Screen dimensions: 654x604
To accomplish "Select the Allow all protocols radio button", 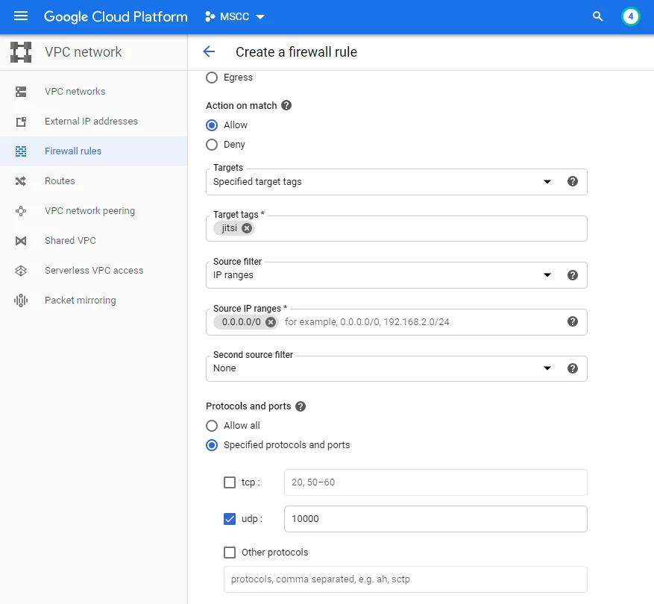I will [x=212, y=426].
